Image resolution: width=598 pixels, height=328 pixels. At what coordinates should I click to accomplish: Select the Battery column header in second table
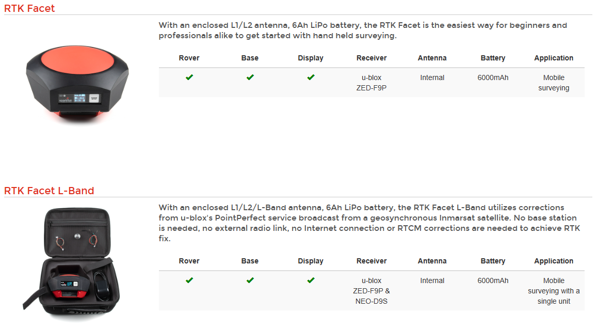[493, 261]
